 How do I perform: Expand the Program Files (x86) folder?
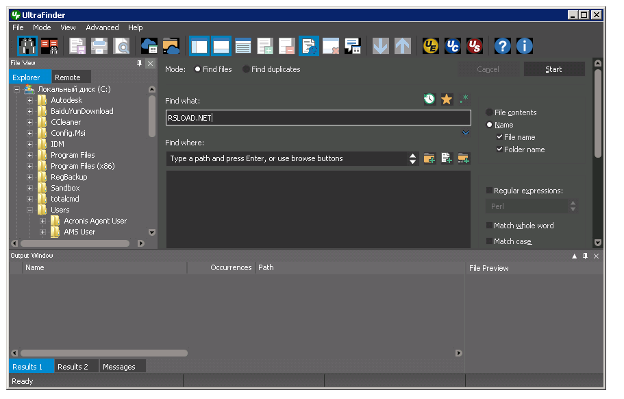pyautogui.click(x=30, y=166)
